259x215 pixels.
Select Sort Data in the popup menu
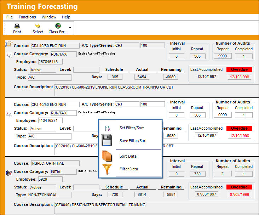[128, 156]
